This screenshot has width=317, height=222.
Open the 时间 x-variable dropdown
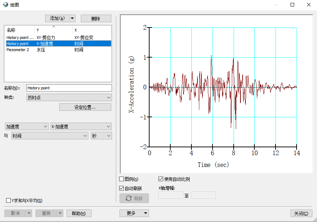click(x=50, y=136)
